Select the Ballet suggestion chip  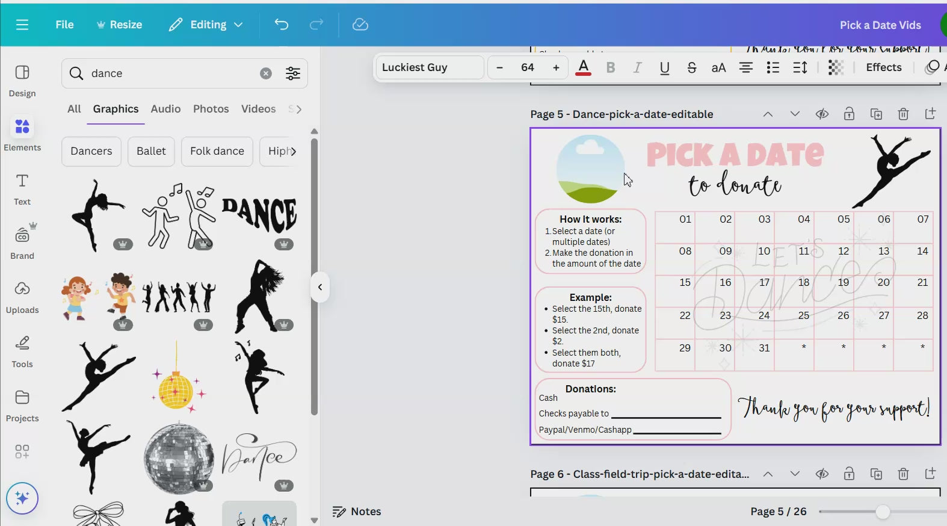(x=151, y=151)
